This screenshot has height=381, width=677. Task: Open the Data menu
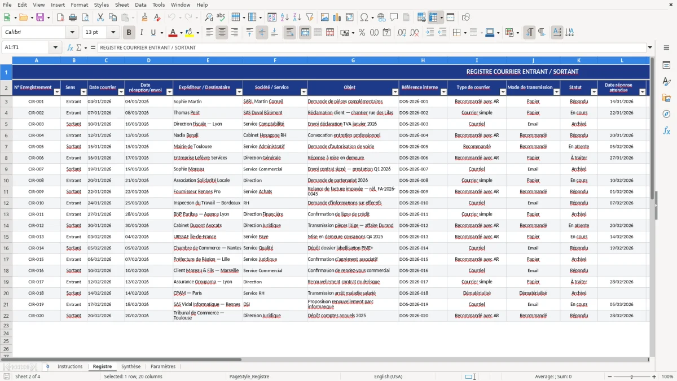(140, 5)
